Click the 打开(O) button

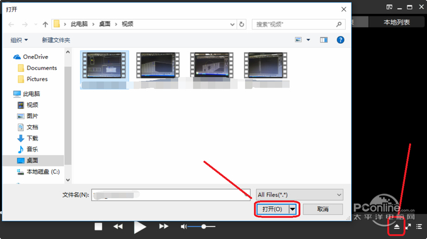pyautogui.click(x=272, y=209)
